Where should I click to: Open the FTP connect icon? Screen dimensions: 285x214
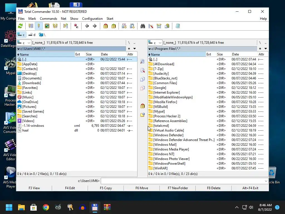coord(124,26)
